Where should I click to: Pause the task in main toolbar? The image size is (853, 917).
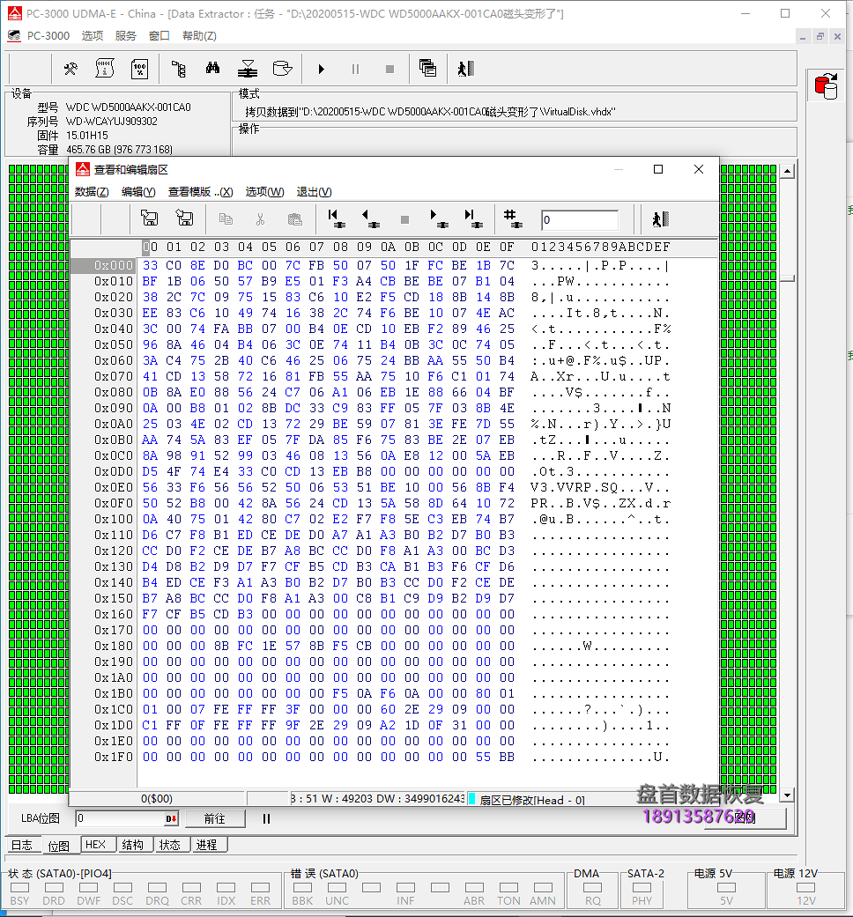(x=355, y=69)
